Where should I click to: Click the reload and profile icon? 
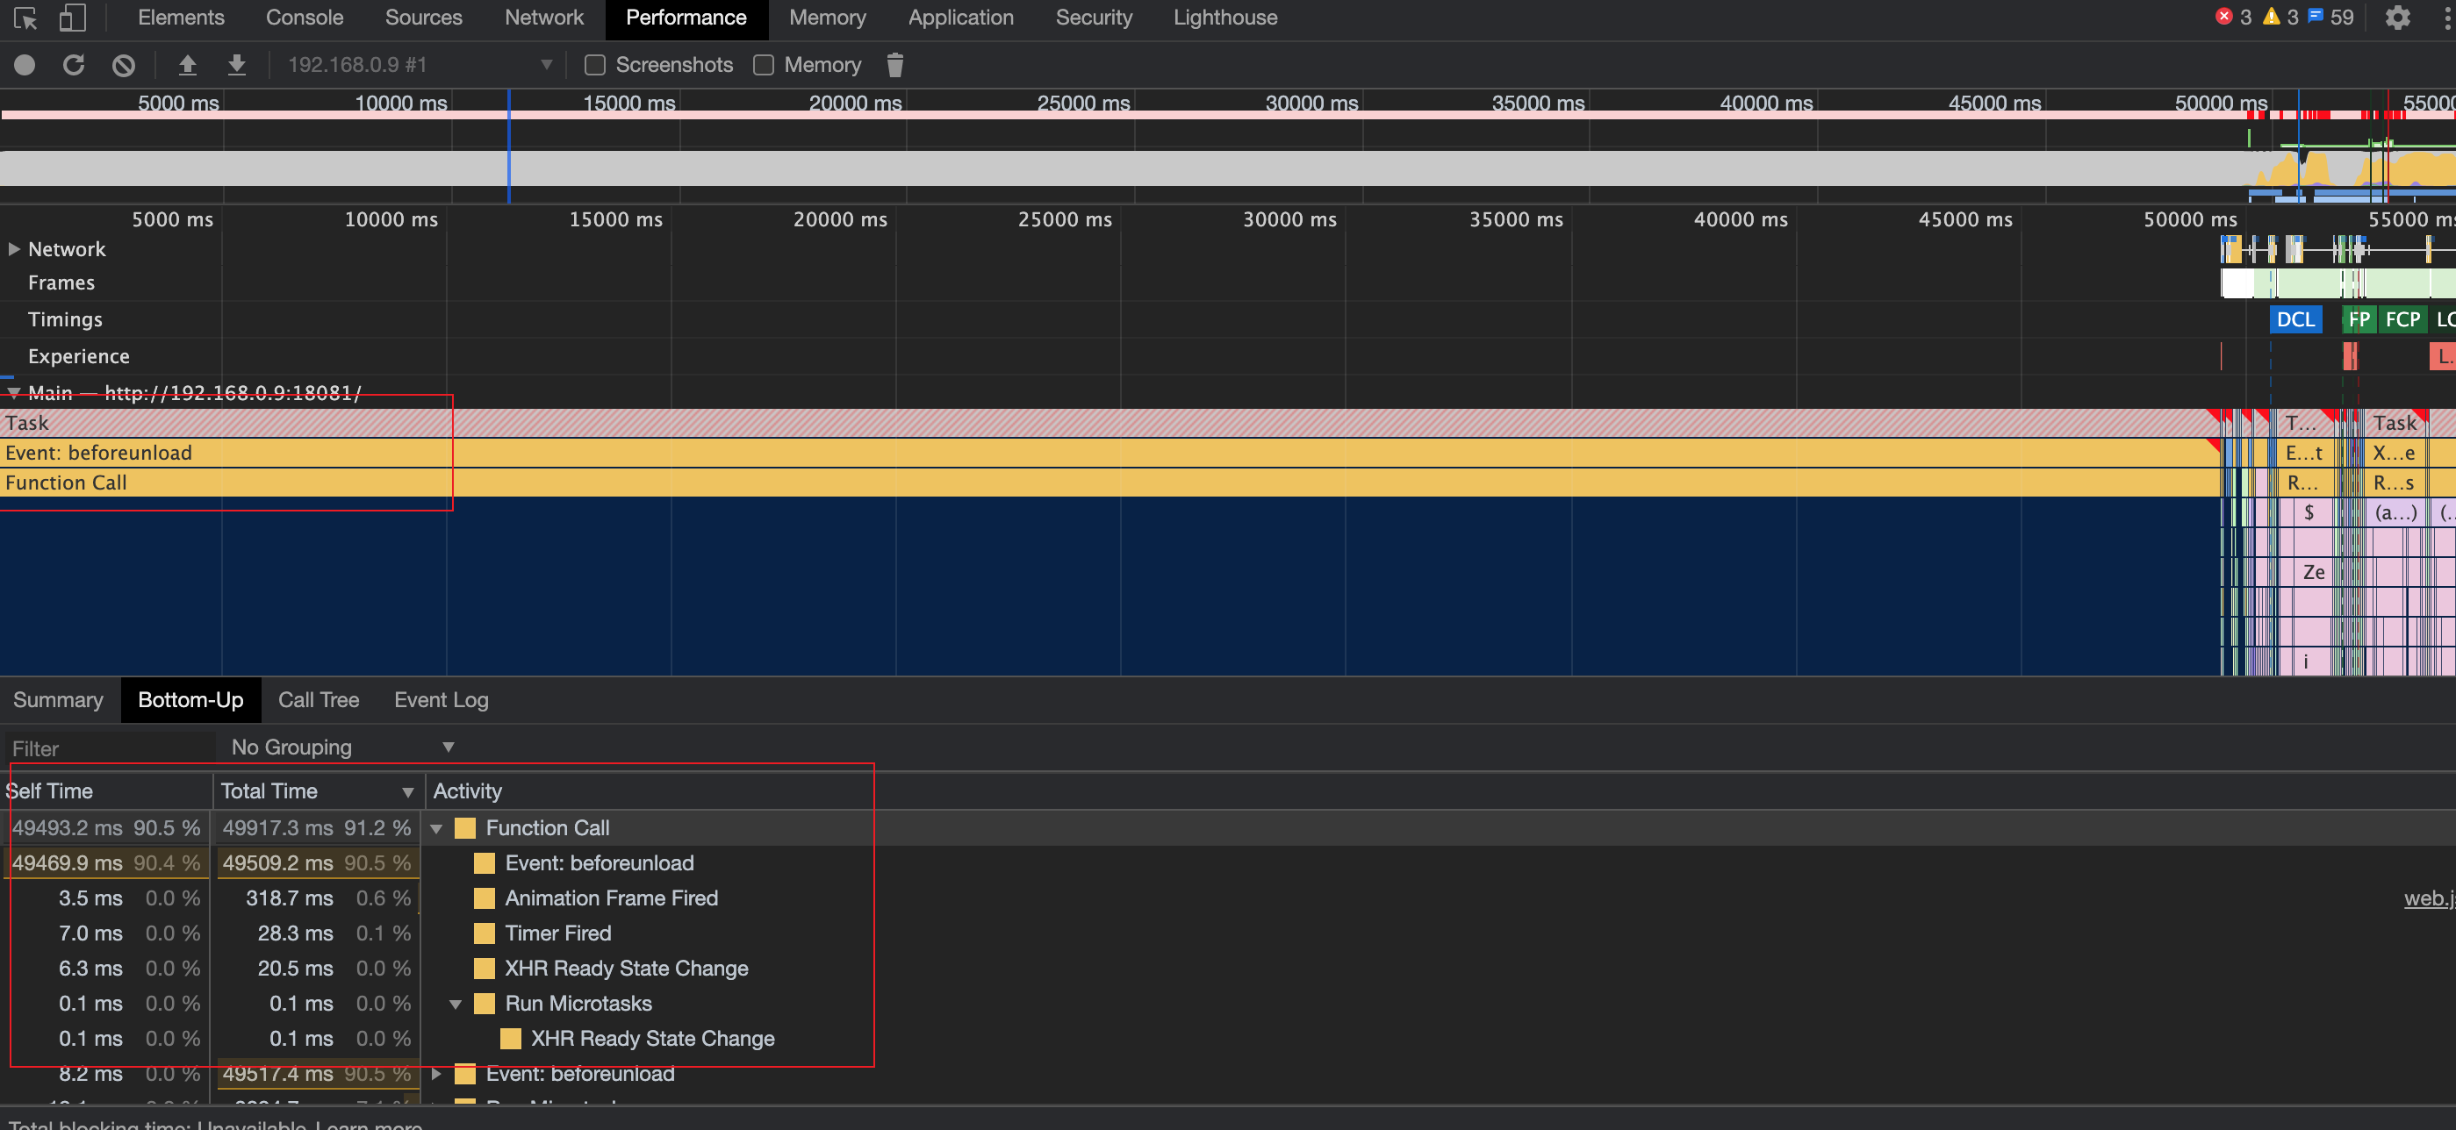click(x=74, y=65)
